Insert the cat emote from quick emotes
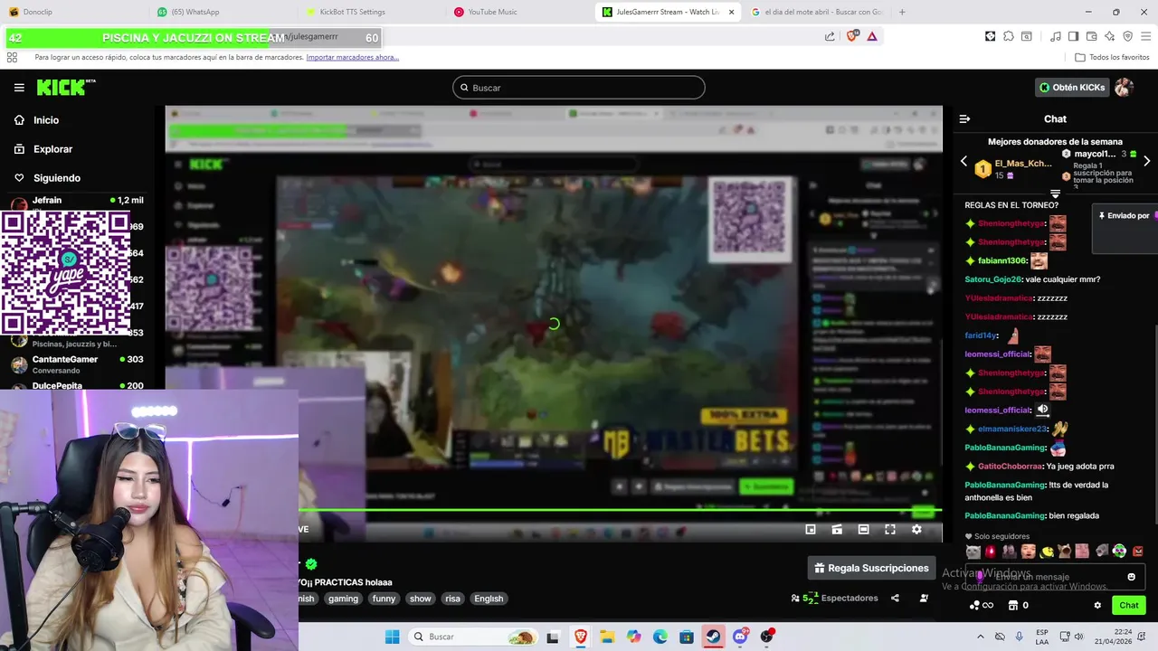 tap(973, 552)
